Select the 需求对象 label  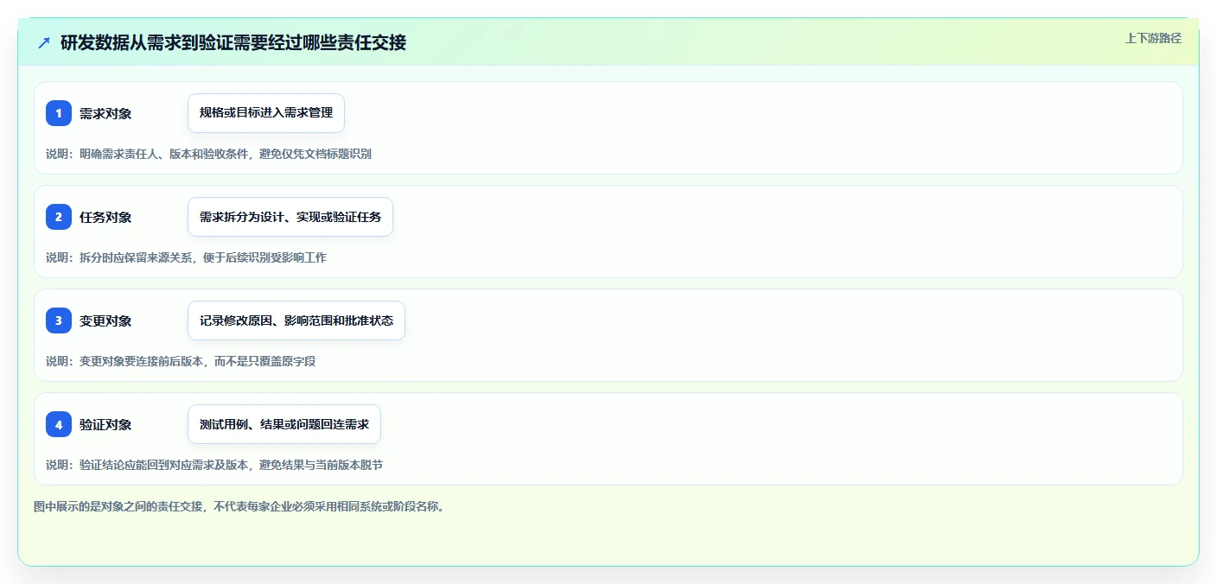(105, 113)
